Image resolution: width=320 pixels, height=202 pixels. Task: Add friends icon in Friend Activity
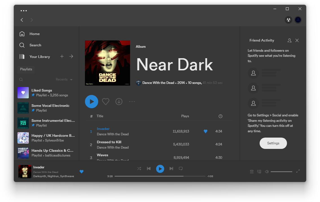(x=290, y=40)
